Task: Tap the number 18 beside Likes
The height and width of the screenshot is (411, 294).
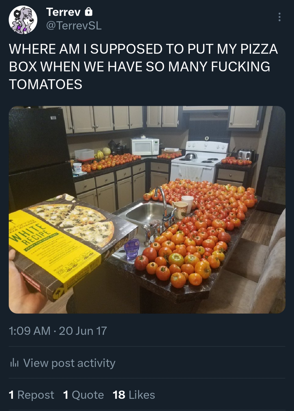Action: pos(119,395)
